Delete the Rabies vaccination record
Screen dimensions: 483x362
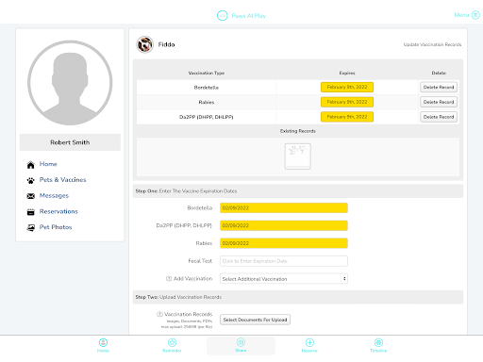coord(439,102)
